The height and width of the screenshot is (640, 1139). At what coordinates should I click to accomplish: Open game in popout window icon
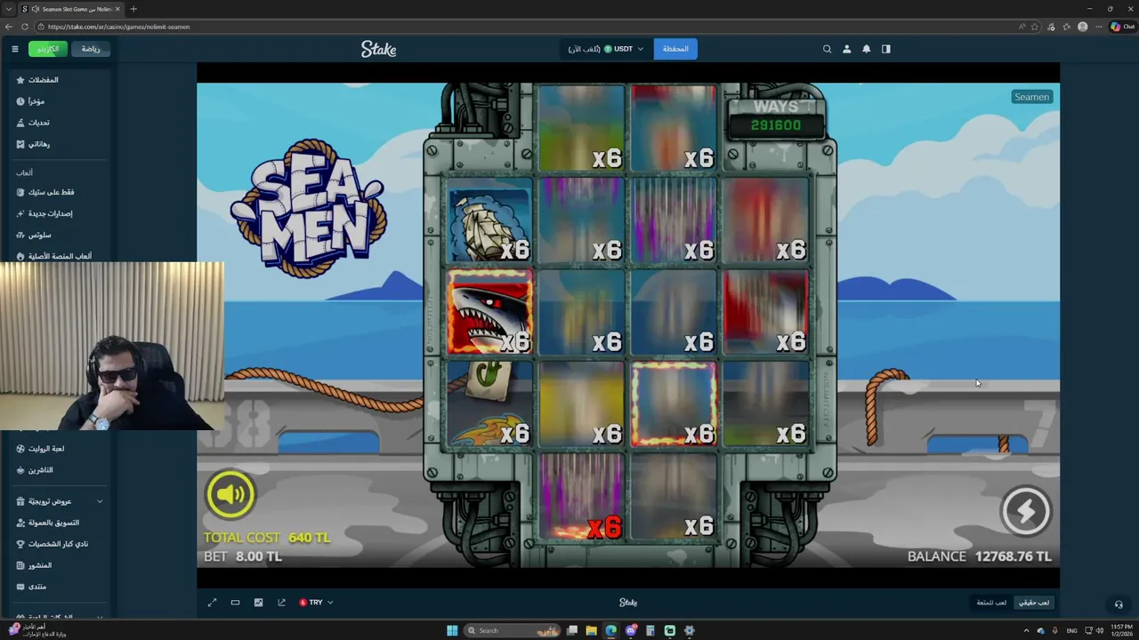tap(281, 603)
